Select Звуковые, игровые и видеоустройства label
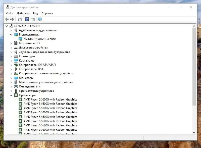Viewport: 201px width, 148px height. (x=44, y=52)
